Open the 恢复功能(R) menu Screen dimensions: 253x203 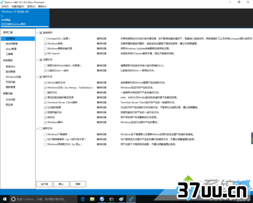click(18, 7)
